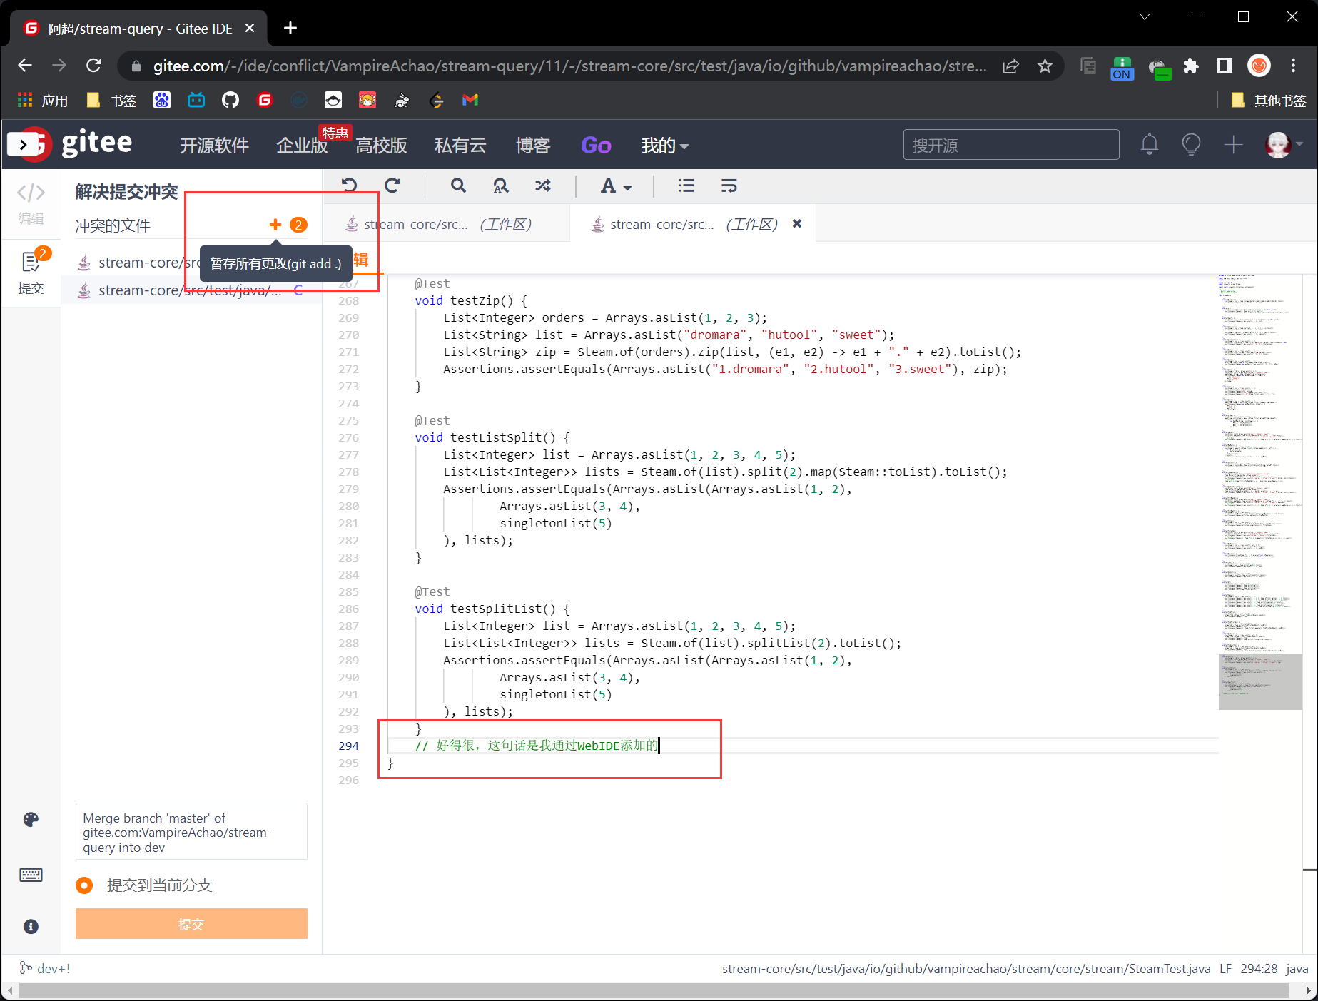Open the search magnifier tool in editor

click(x=458, y=186)
